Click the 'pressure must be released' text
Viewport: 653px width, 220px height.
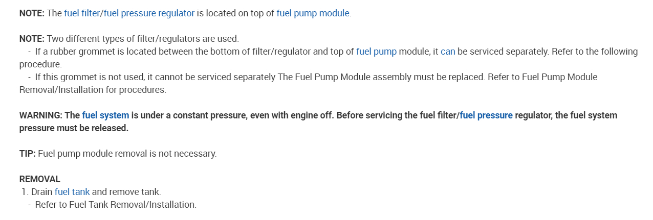tap(74, 128)
